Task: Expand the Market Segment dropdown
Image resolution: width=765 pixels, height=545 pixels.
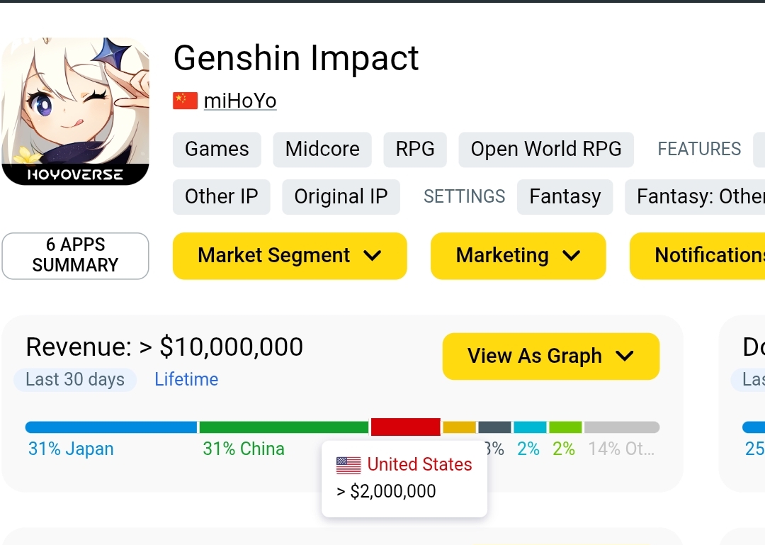Action: [290, 256]
